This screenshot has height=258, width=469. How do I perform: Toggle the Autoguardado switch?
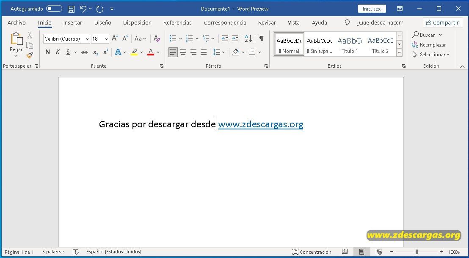coord(54,8)
